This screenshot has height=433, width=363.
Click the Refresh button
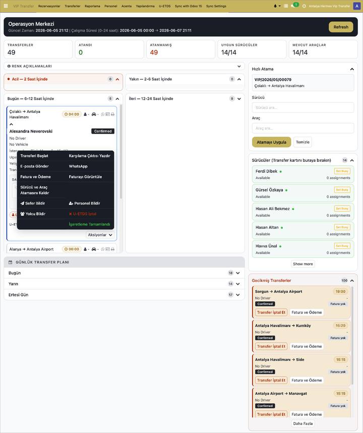point(341,27)
